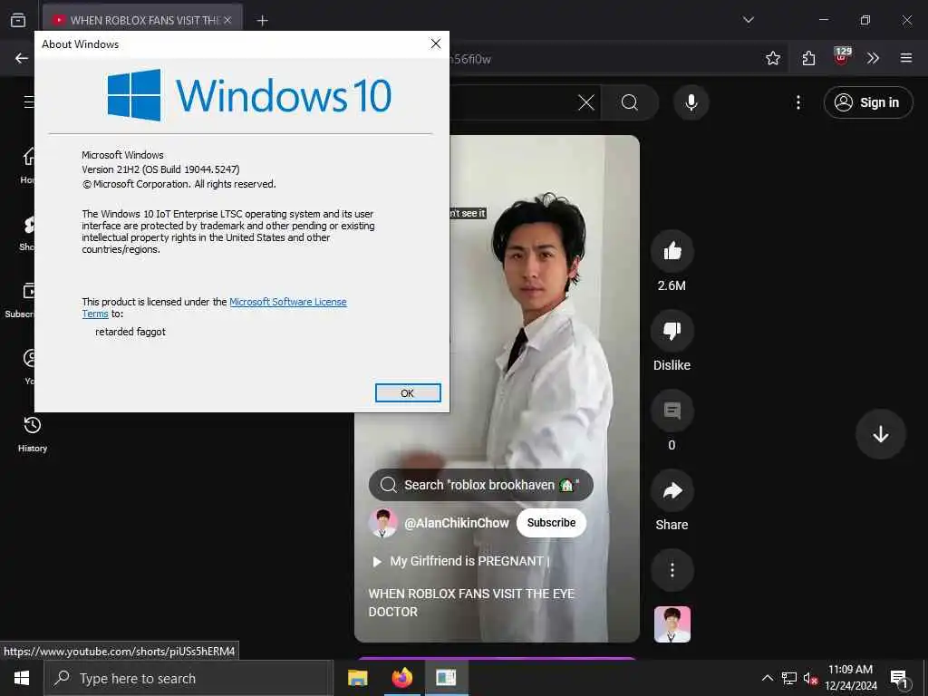The image size is (928, 696).
Task: Click the channel avatar beside @AlanChikinChow
Action: point(383,523)
